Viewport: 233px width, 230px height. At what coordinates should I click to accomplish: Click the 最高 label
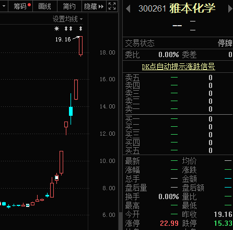point(132,205)
